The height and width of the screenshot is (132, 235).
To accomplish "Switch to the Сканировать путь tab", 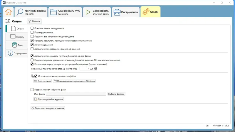I will [x=65, y=12].
